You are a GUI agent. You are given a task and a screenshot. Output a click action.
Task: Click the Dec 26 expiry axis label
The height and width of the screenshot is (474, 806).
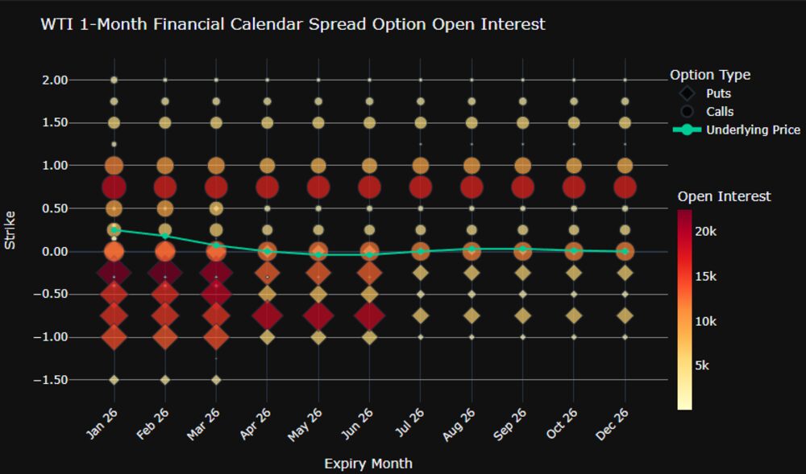click(618, 426)
